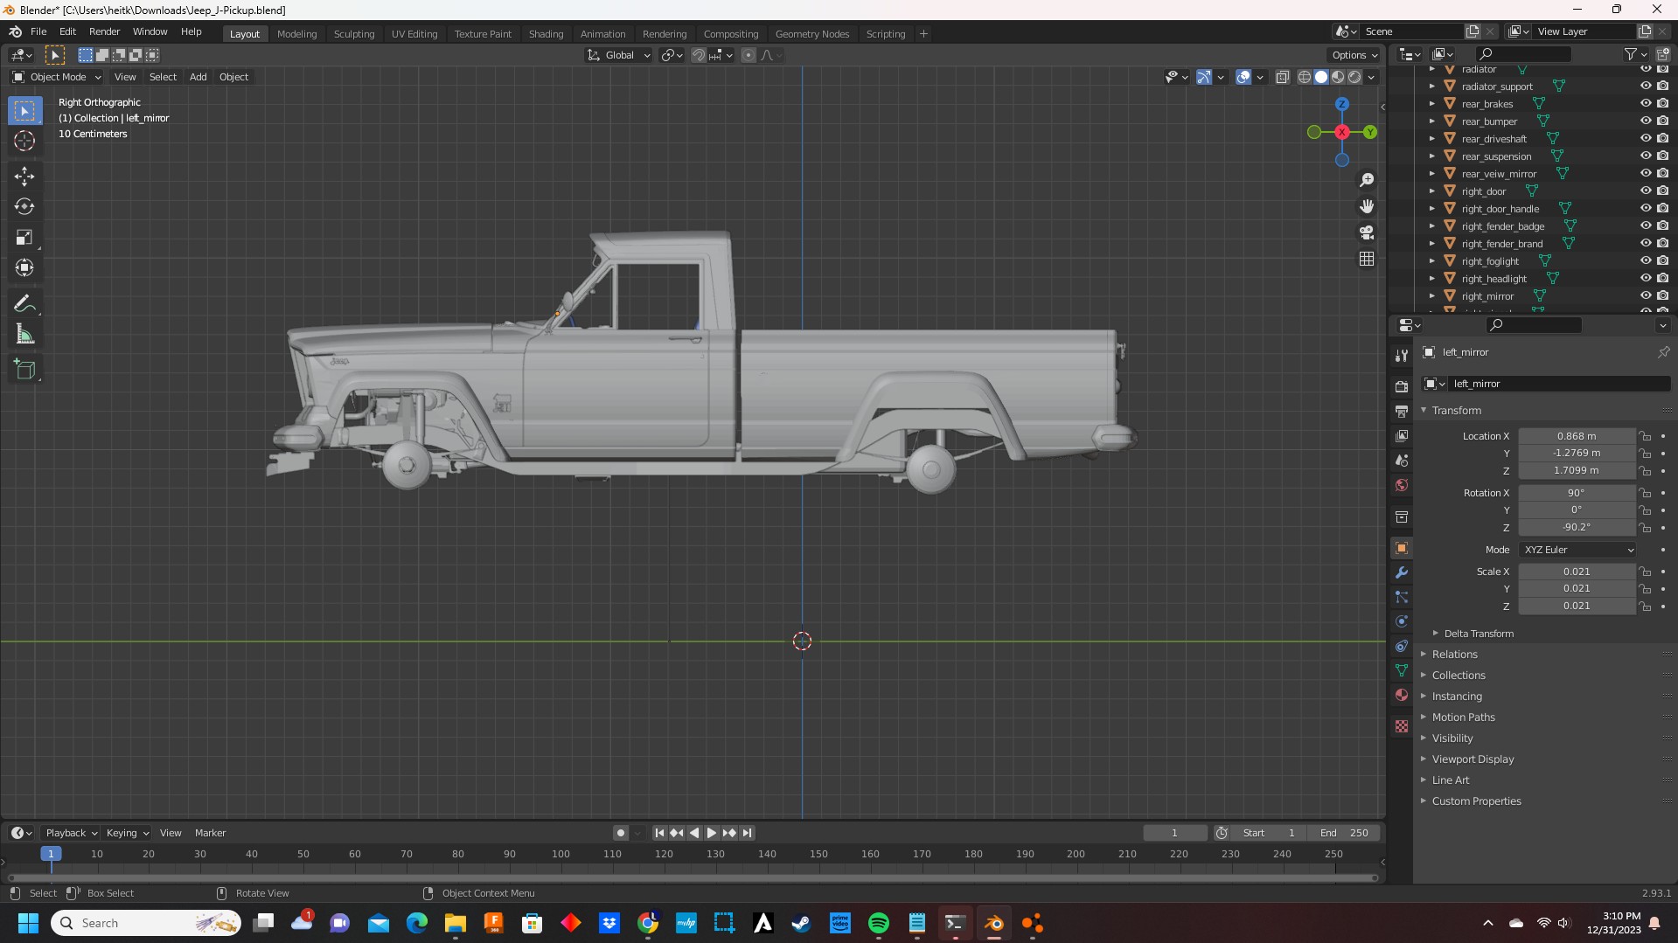The image size is (1678, 943).
Task: Open the Spotify app in taskbar
Action: click(878, 923)
